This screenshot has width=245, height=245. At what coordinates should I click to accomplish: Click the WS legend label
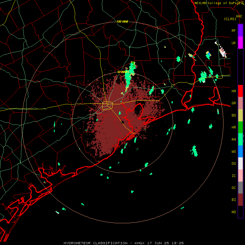pos(234,151)
